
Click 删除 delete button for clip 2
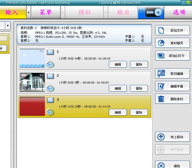point(139,88)
